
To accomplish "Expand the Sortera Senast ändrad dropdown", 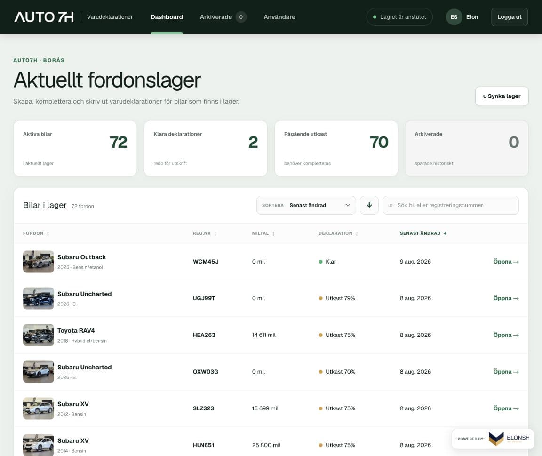I will click(x=306, y=205).
